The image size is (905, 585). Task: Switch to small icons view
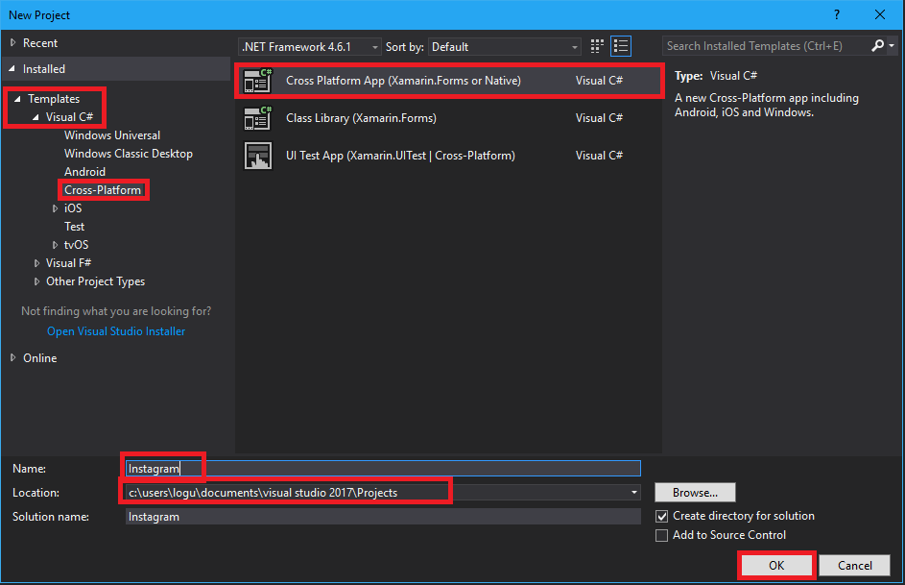[x=597, y=46]
